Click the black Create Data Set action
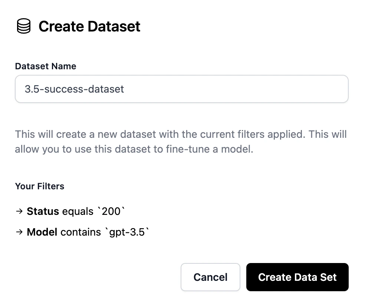The width and height of the screenshot is (365, 306). point(297,277)
